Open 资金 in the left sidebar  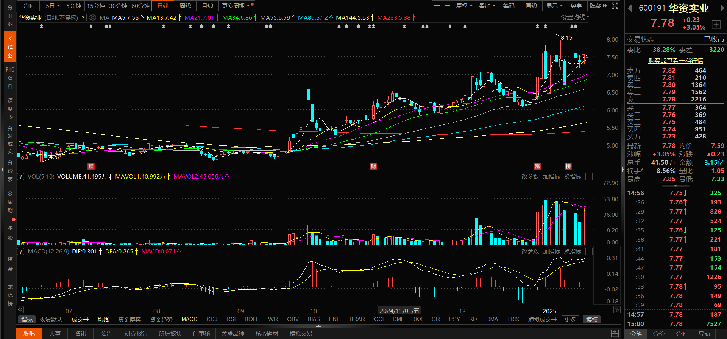pos(10,264)
